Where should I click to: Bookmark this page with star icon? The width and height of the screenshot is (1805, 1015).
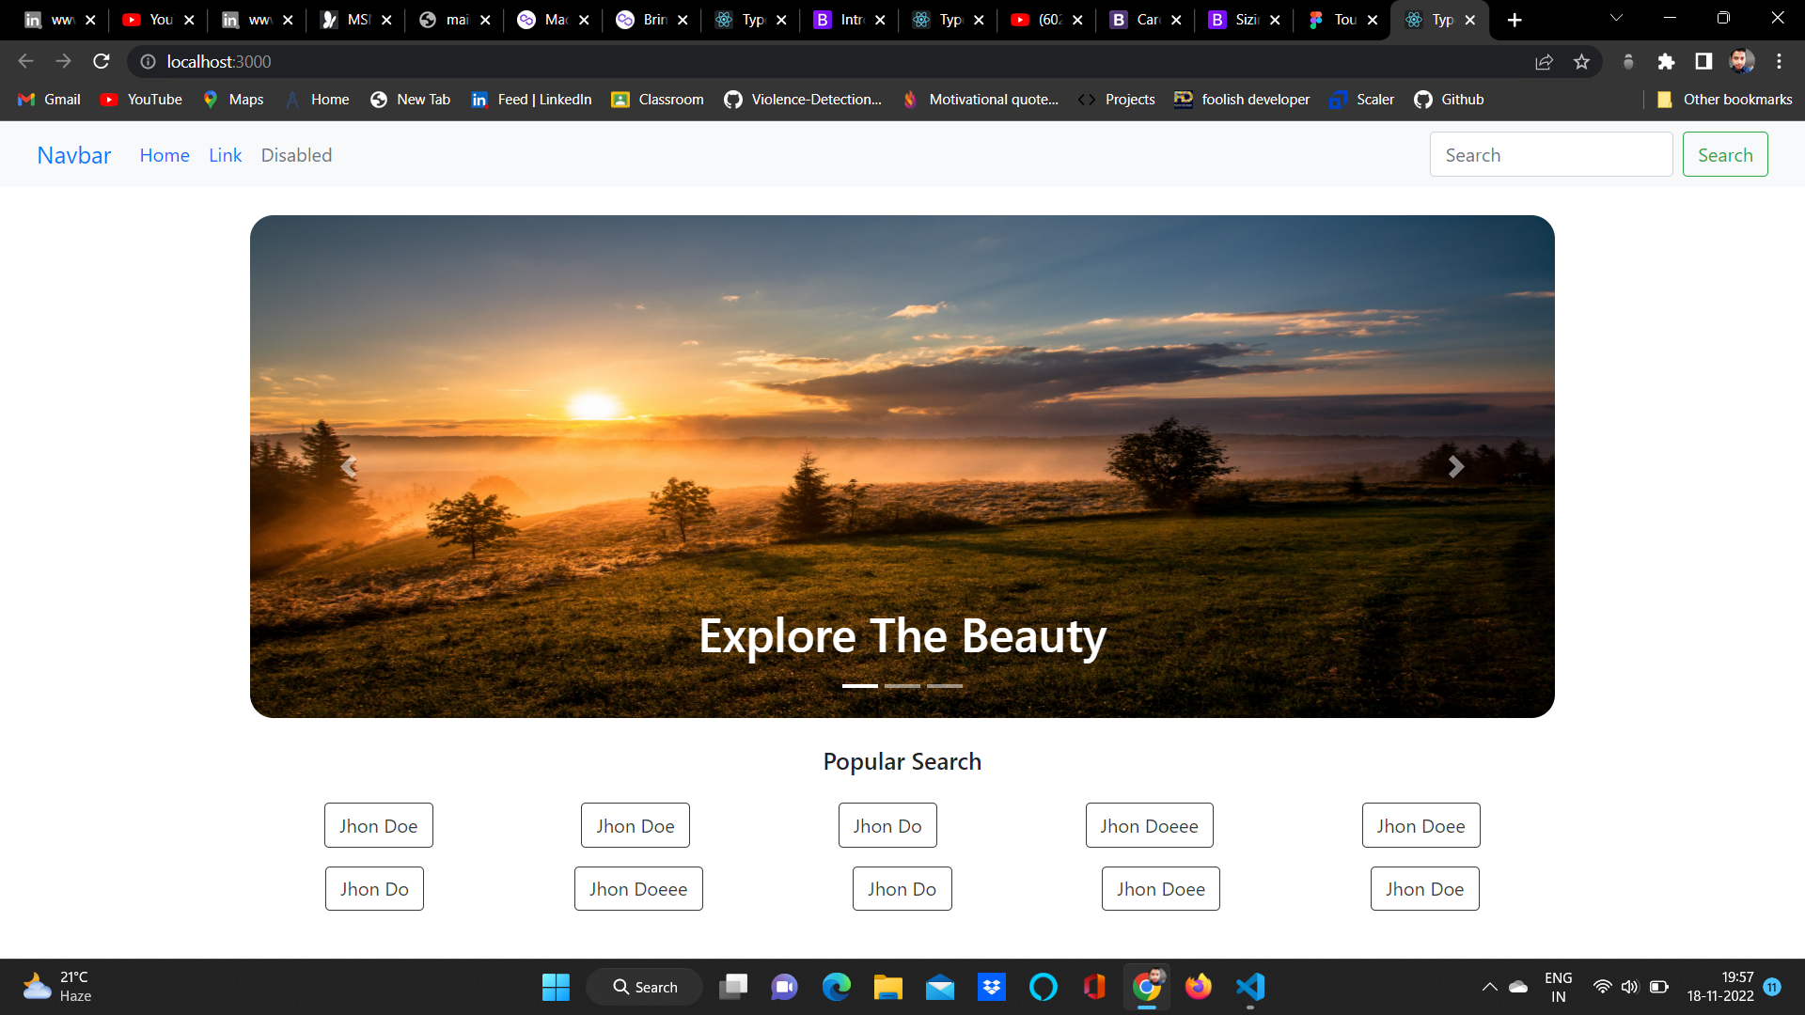(1581, 61)
